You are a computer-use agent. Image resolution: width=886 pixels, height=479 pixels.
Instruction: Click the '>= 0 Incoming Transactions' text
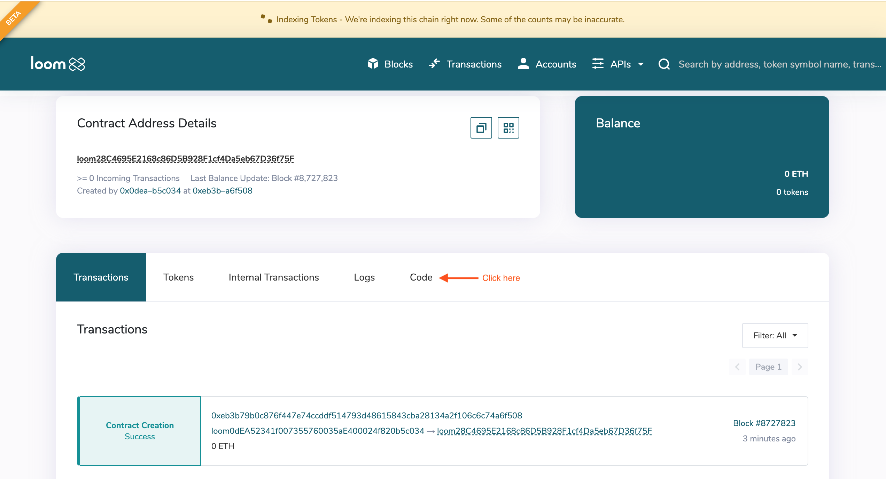coord(128,178)
